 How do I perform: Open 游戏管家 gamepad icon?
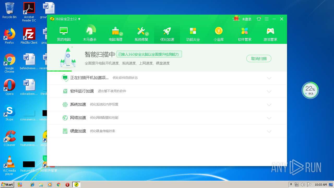(x=270, y=34)
